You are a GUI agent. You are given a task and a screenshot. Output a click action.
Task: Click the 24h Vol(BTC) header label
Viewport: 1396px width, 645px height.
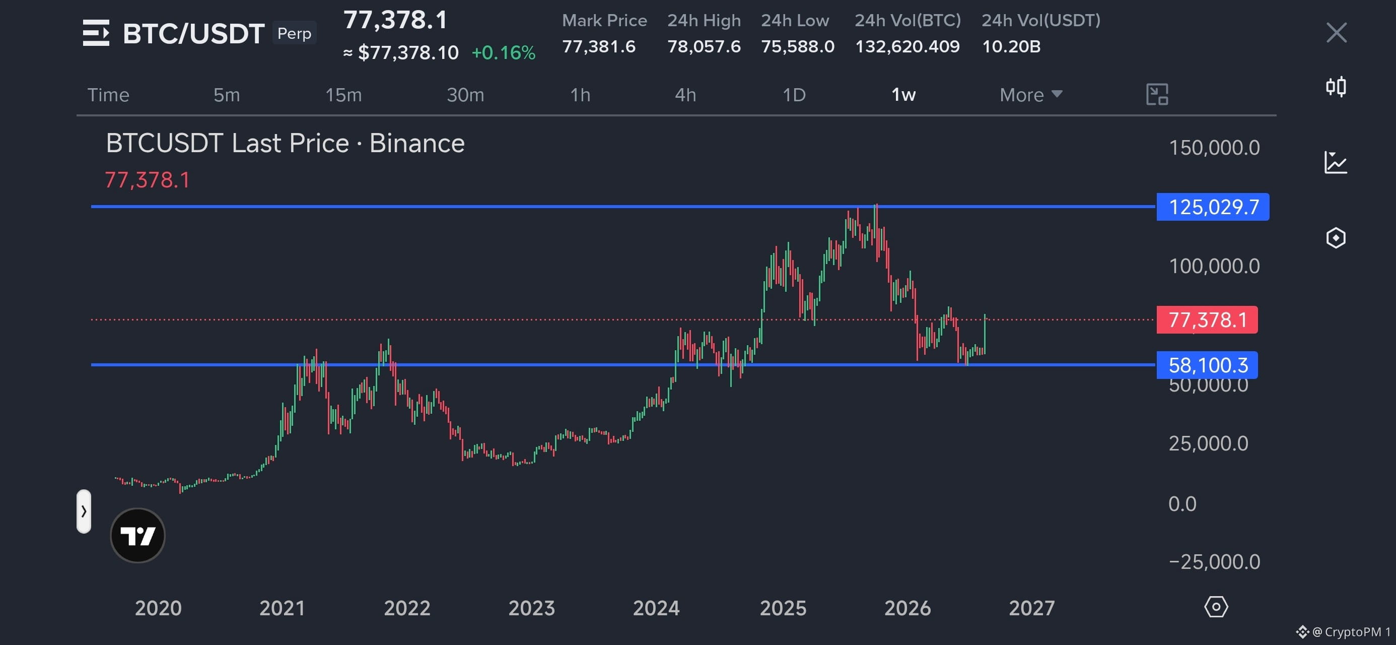tap(908, 20)
